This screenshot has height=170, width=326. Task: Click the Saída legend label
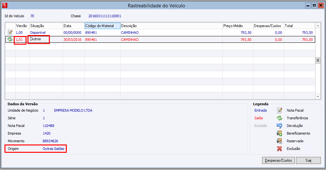(x=259, y=118)
